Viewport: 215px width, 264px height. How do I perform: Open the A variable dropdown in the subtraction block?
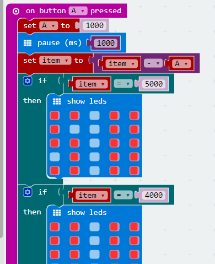click(181, 63)
